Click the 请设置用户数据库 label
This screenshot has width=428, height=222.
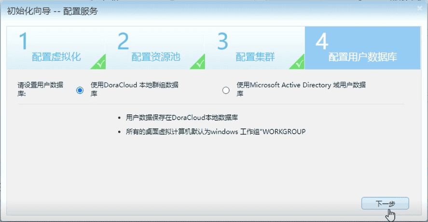[41, 89]
